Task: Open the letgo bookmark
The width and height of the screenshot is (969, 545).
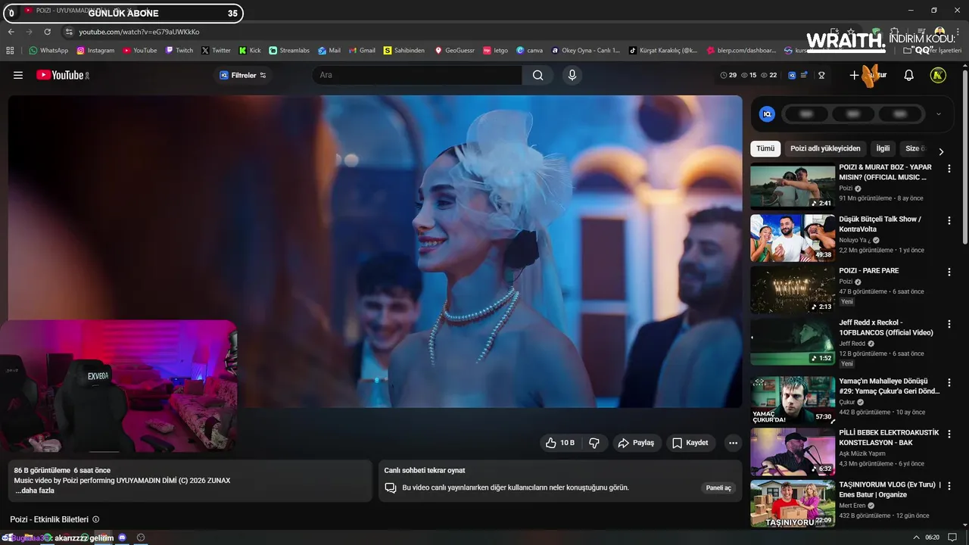Action: [496, 51]
